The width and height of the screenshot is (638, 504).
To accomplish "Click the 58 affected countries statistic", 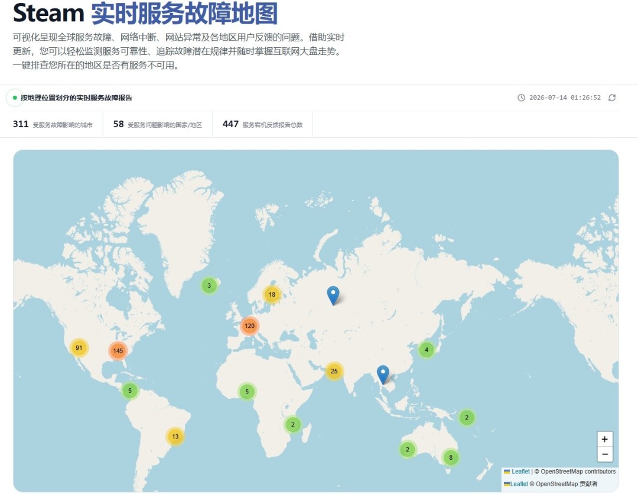I will (158, 124).
